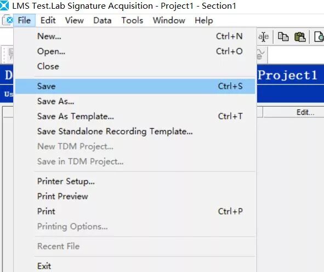Open the Data menu
The height and width of the screenshot is (272, 324).
(x=103, y=20)
